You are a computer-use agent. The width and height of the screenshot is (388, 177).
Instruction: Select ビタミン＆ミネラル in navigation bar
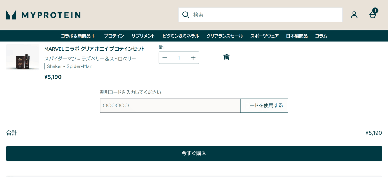[181, 36]
